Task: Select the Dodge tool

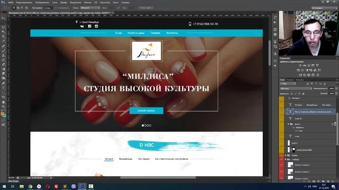Action: (3, 79)
